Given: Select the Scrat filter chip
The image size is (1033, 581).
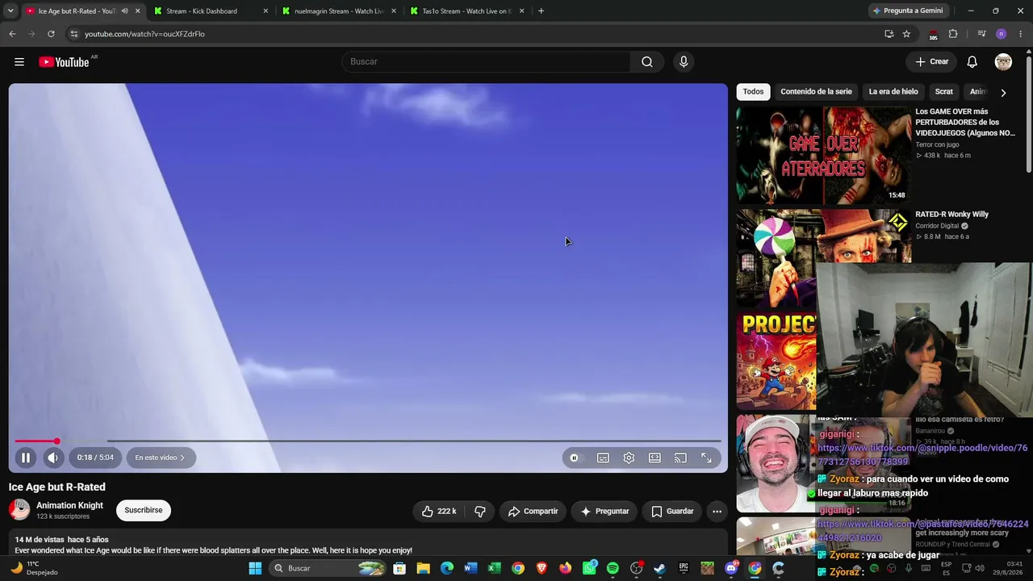Looking at the screenshot, I should 943,92.
